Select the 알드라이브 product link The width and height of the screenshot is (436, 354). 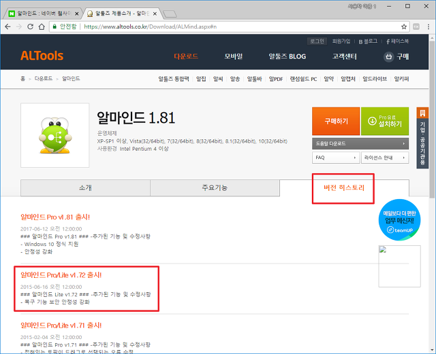coord(375,79)
